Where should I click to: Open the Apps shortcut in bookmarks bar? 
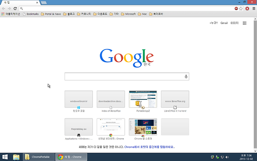(11, 14)
